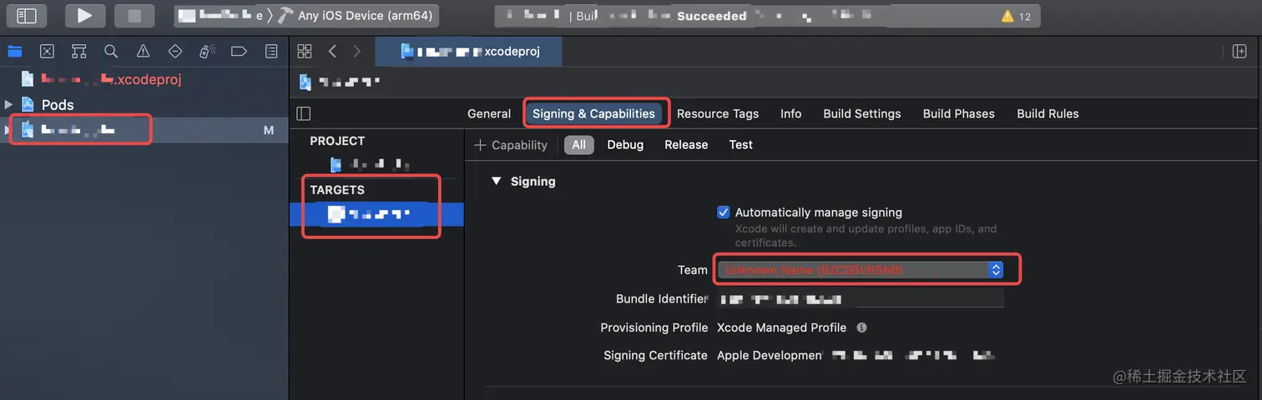Open the Any iOS Device destination selector
1262x400 pixels.
click(x=365, y=16)
